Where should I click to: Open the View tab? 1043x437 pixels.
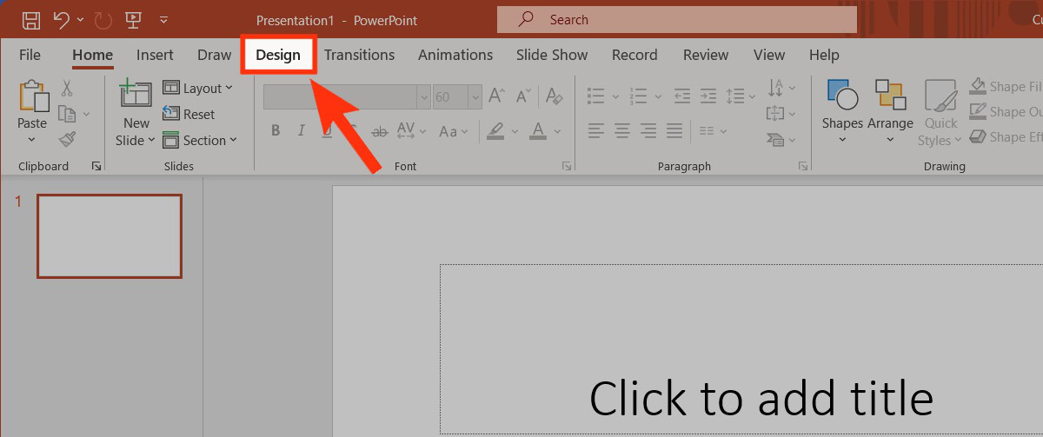768,55
